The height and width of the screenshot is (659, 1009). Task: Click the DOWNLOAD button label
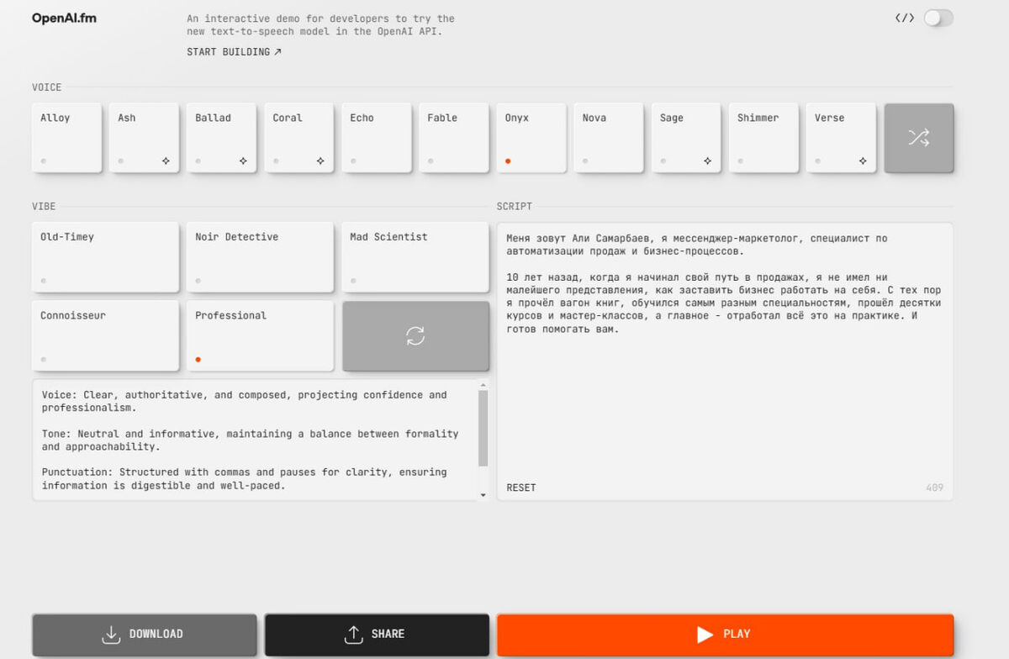[156, 634]
